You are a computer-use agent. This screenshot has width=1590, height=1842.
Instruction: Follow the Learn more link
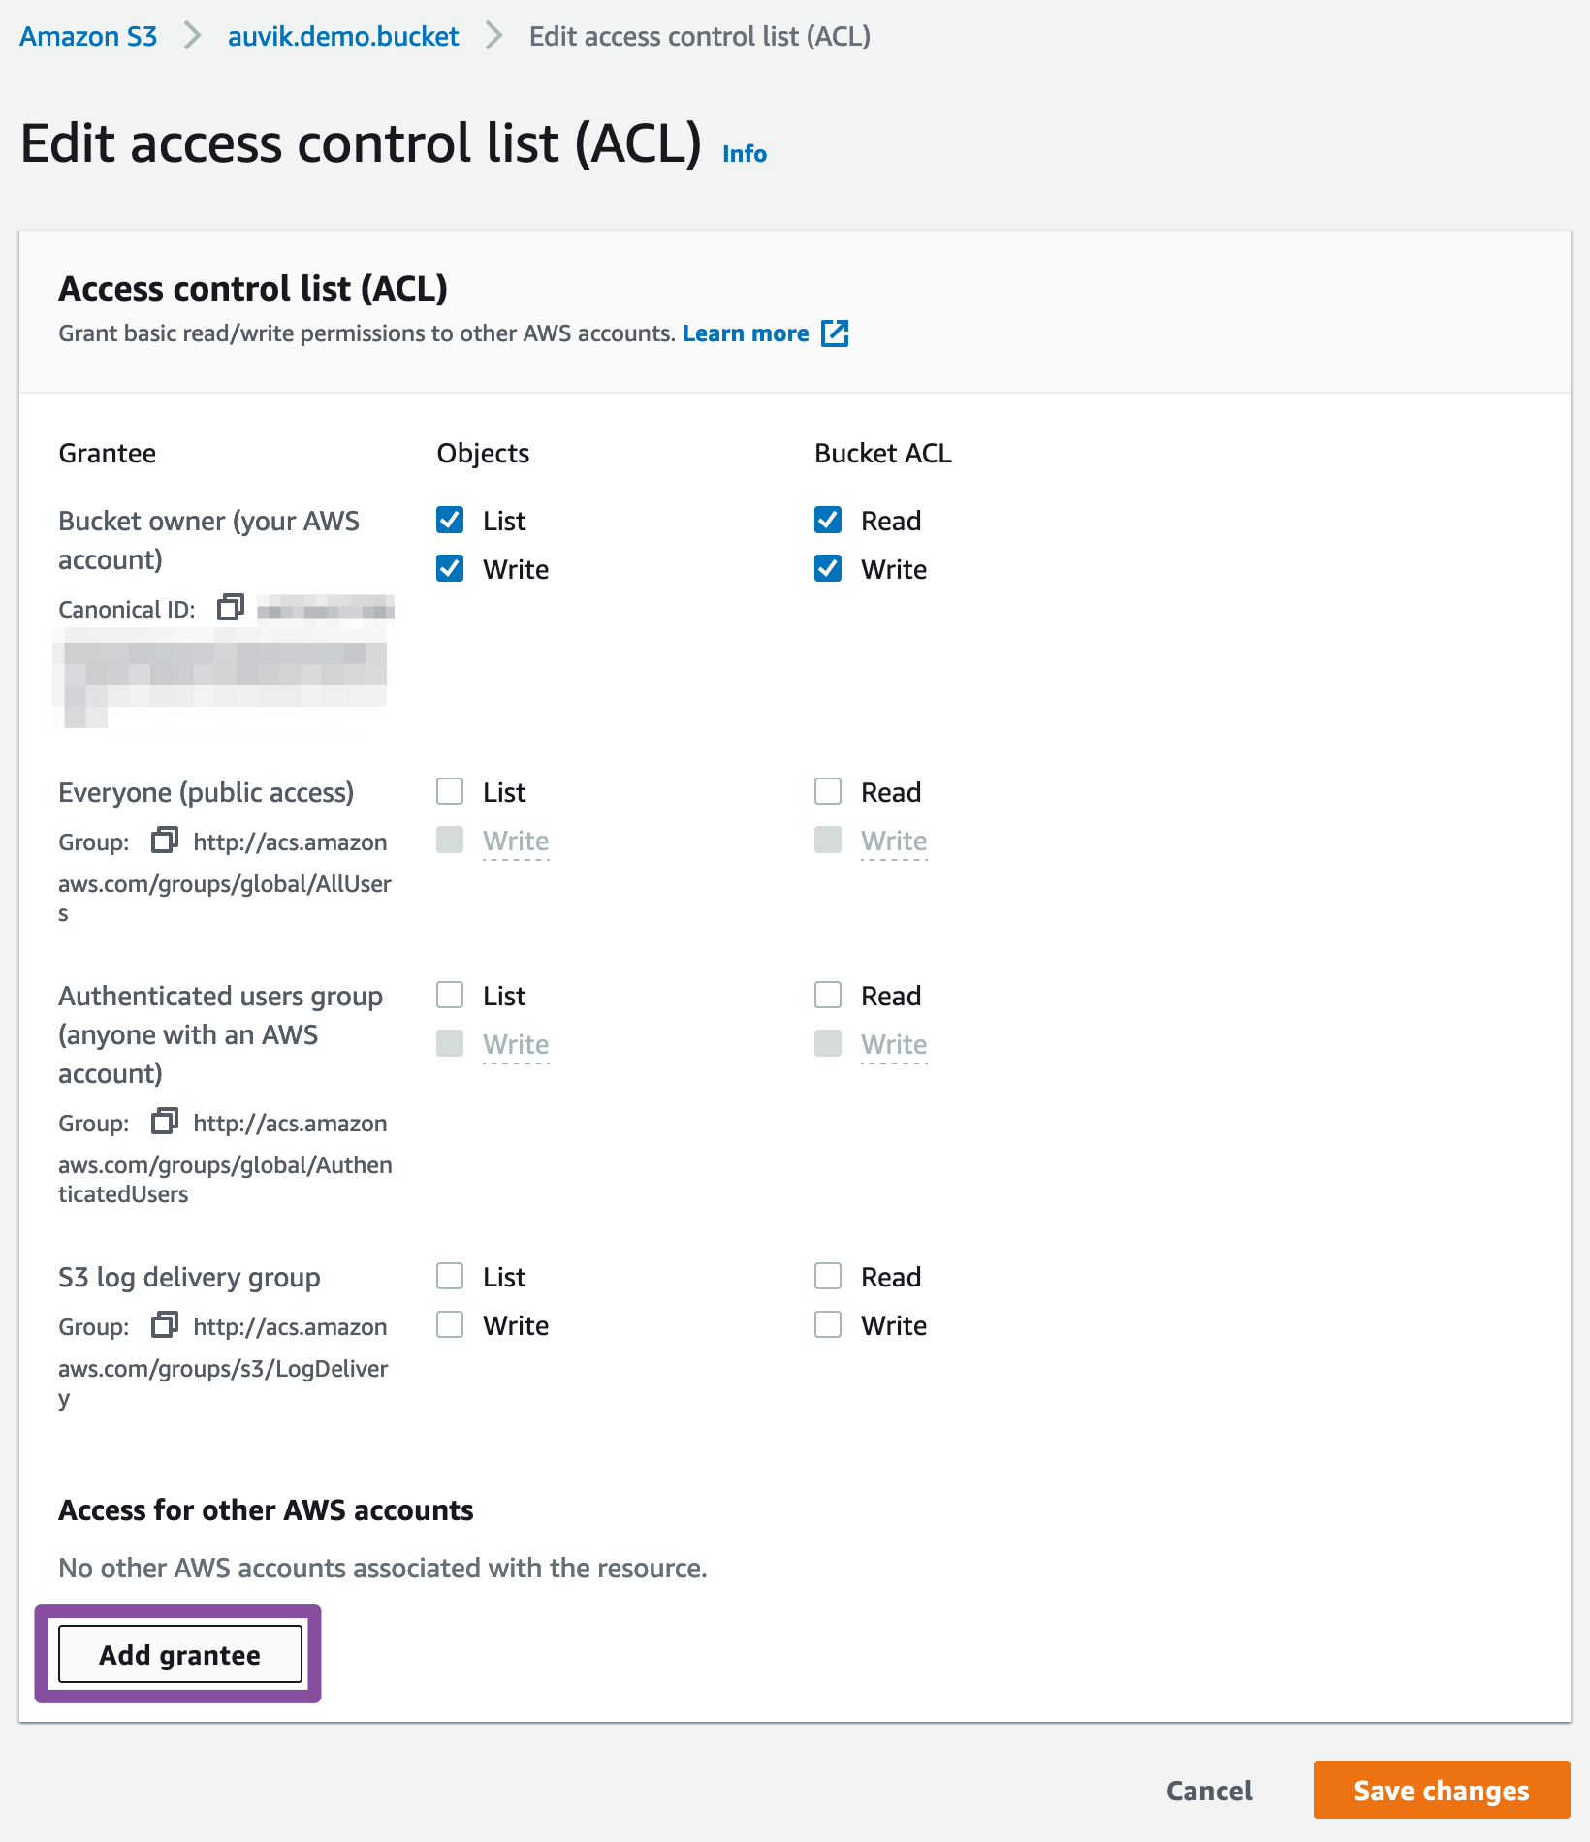click(x=746, y=333)
